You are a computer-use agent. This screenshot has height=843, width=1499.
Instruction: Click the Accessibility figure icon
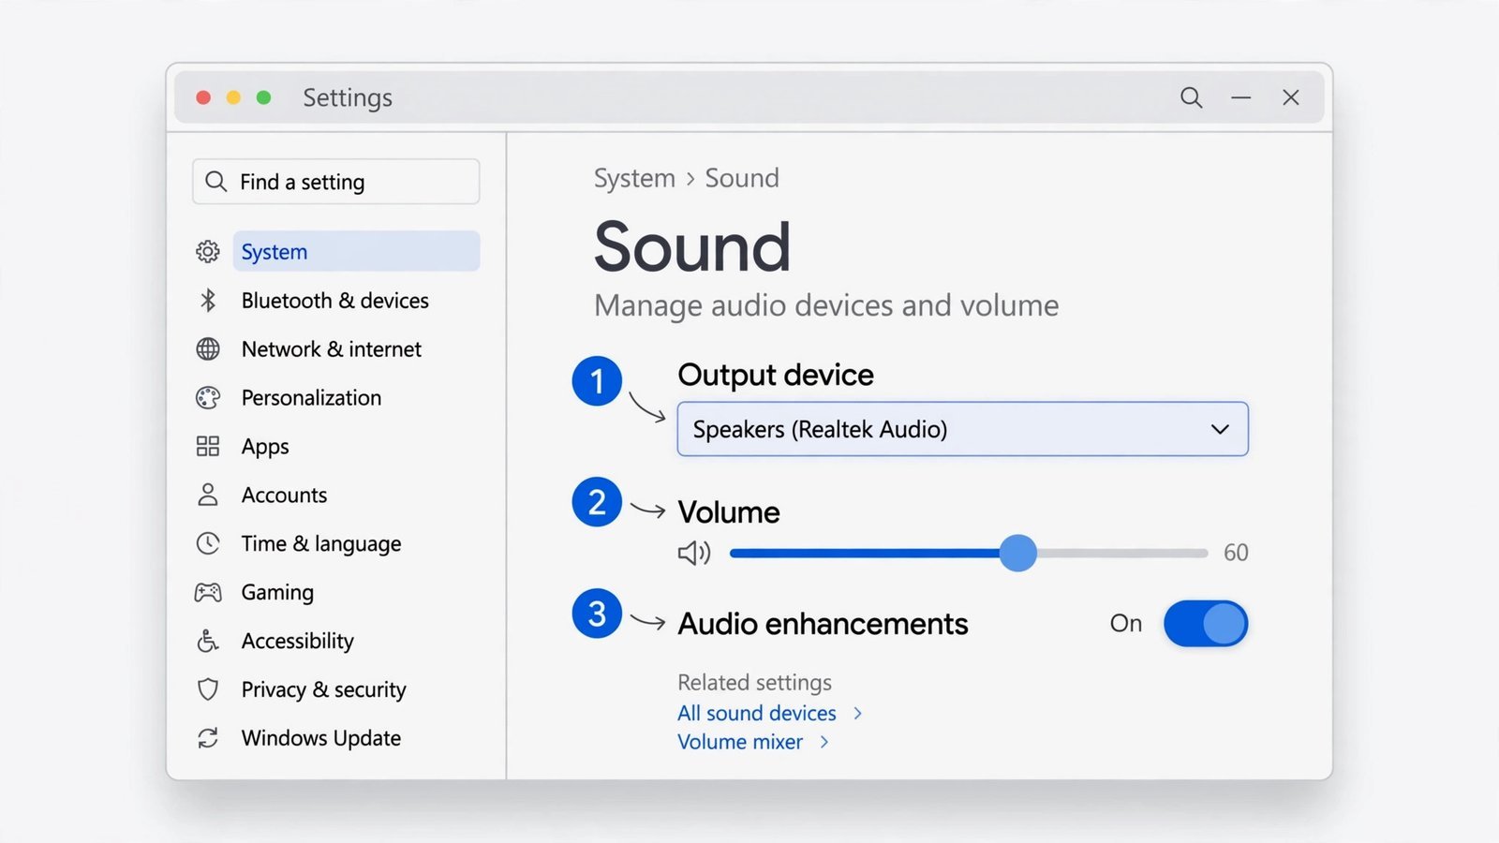tap(208, 641)
